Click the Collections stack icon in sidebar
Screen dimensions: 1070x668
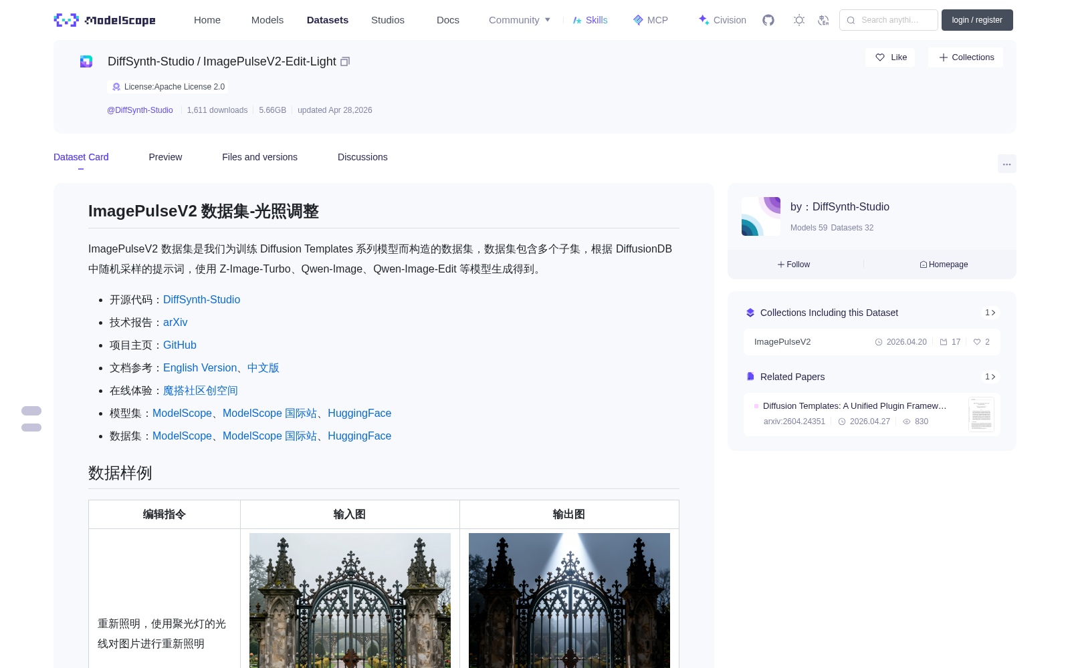[x=750, y=313]
